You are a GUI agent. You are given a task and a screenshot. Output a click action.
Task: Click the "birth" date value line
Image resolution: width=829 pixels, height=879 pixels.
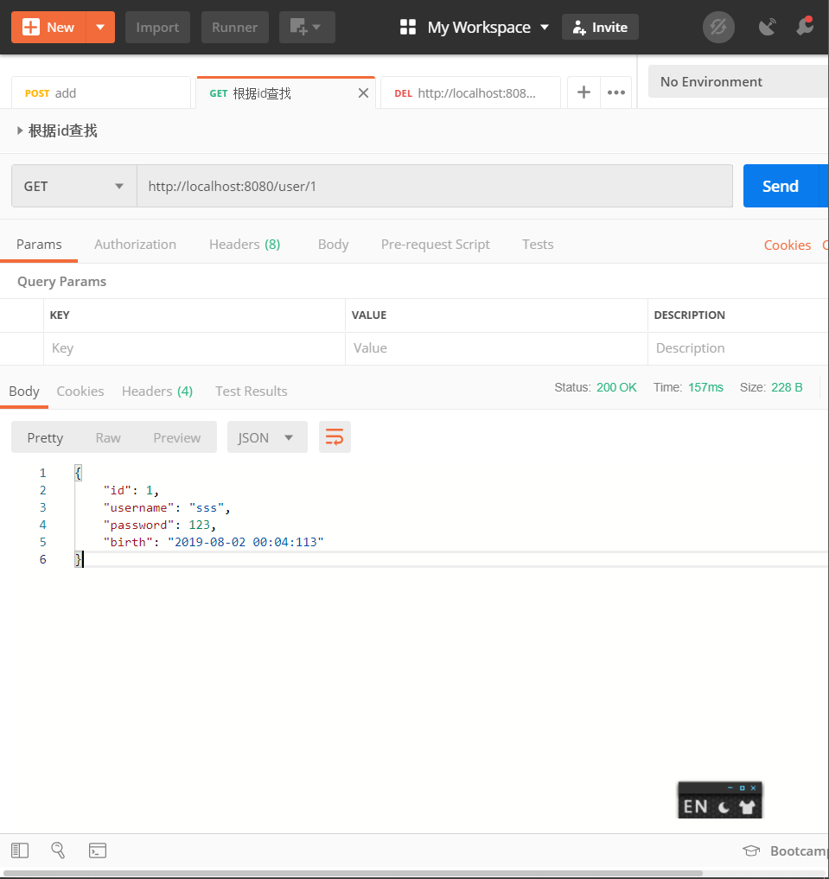pos(213,542)
